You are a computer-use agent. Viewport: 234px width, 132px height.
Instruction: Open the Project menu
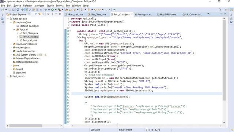click(x=60, y=5)
